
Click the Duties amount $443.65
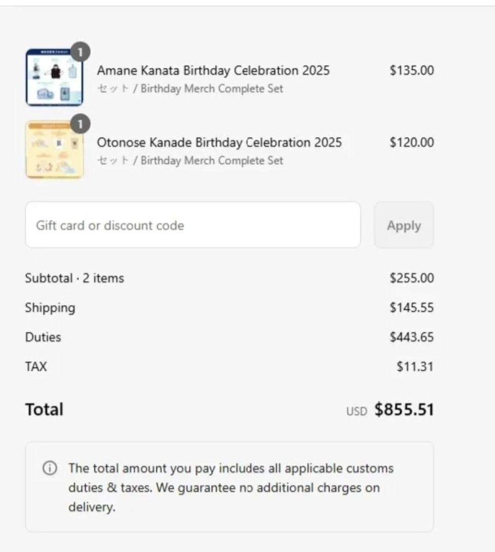tap(411, 337)
